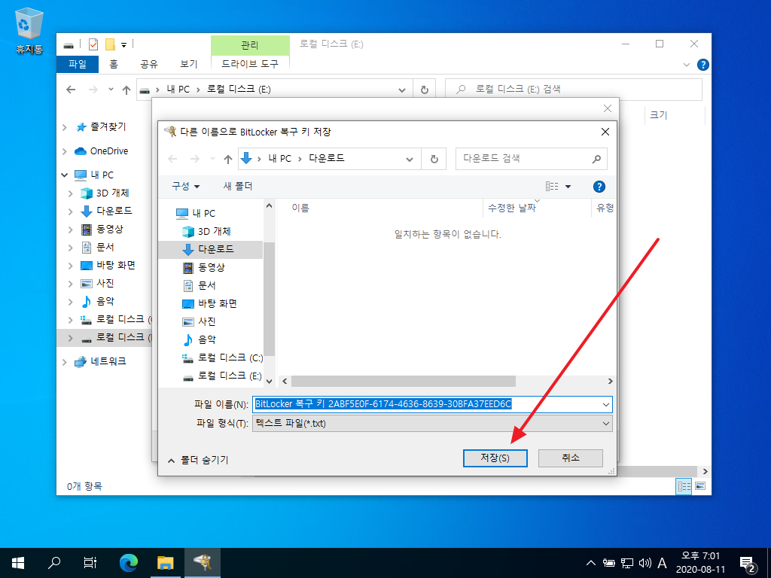
Task: Click the Cancel (취소) button
Action: [x=571, y=458]
